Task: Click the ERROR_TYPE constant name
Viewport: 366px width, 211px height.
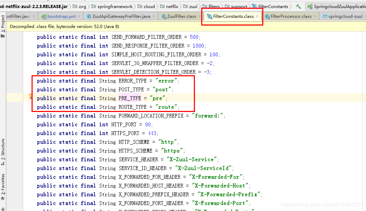Action: coord(133,81)
